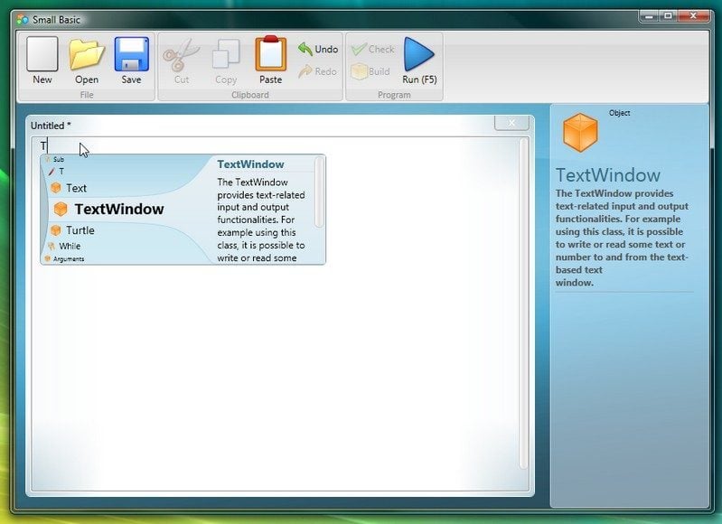Click the Small Basic app icon in title bar
Viewport: 722px width, 524px height.
(22, 19)
